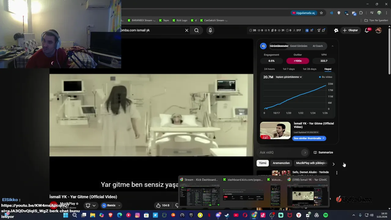Image resolution: width=391 pixels, height=220 pixels.
Task: Open the Chrome profile avatar
Action: point(379,13)
